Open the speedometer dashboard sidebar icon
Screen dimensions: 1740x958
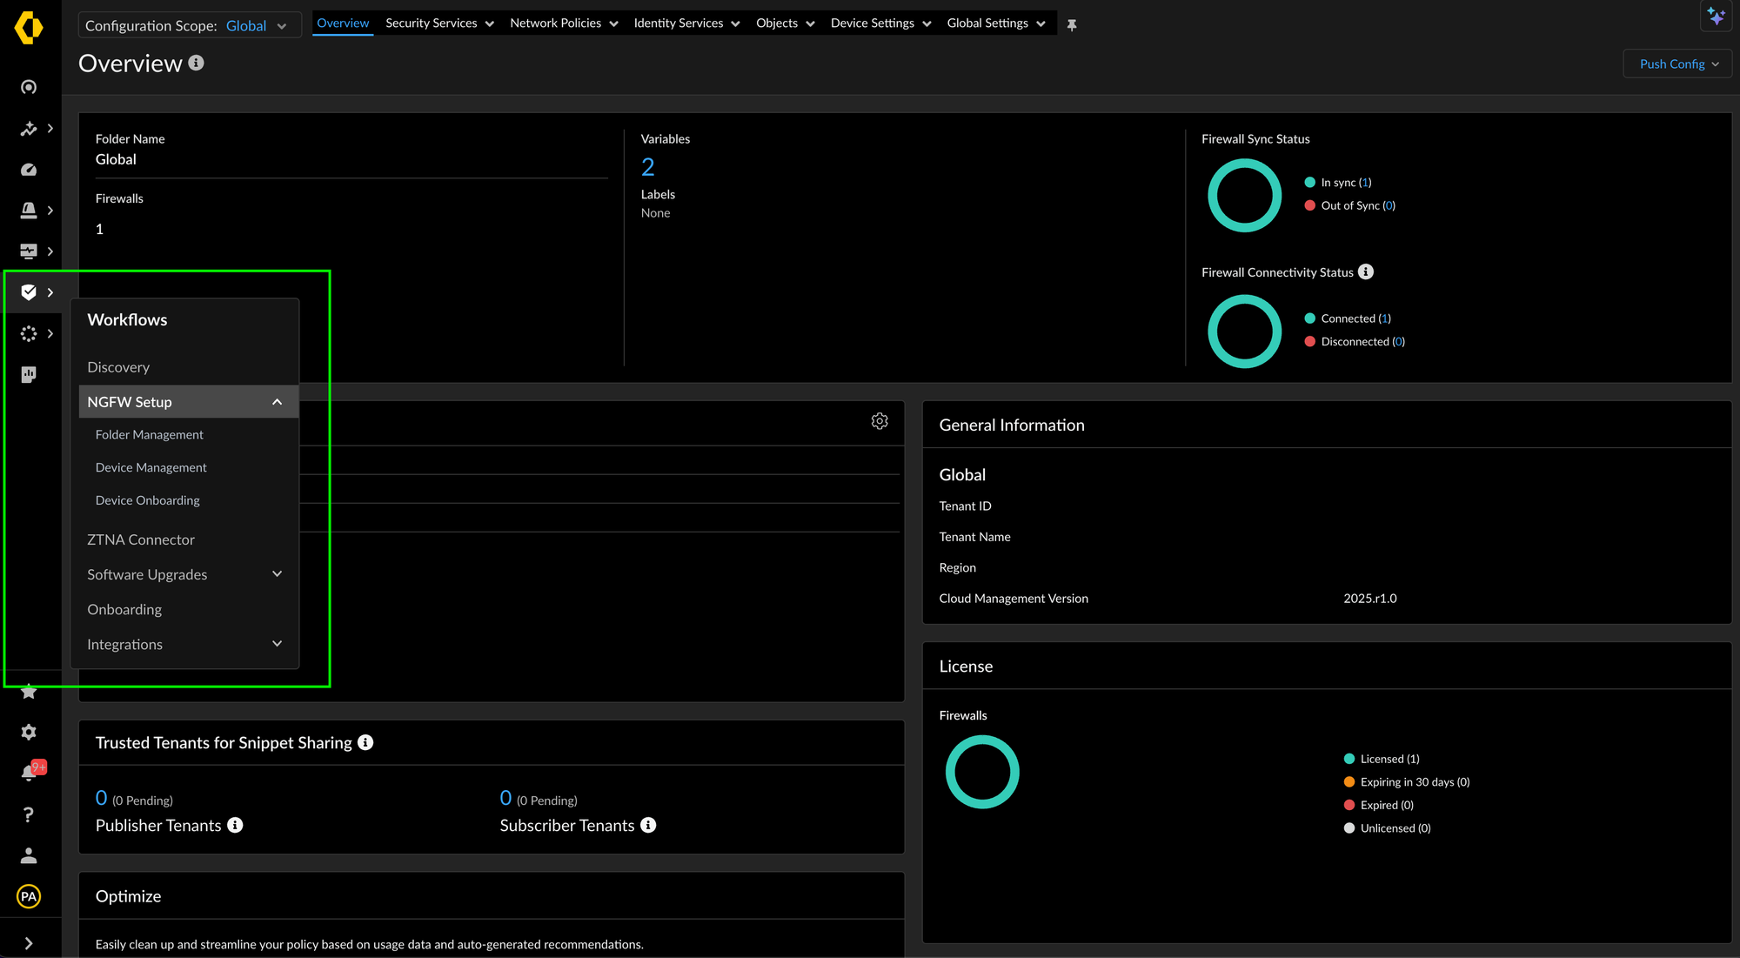[29, 170]
